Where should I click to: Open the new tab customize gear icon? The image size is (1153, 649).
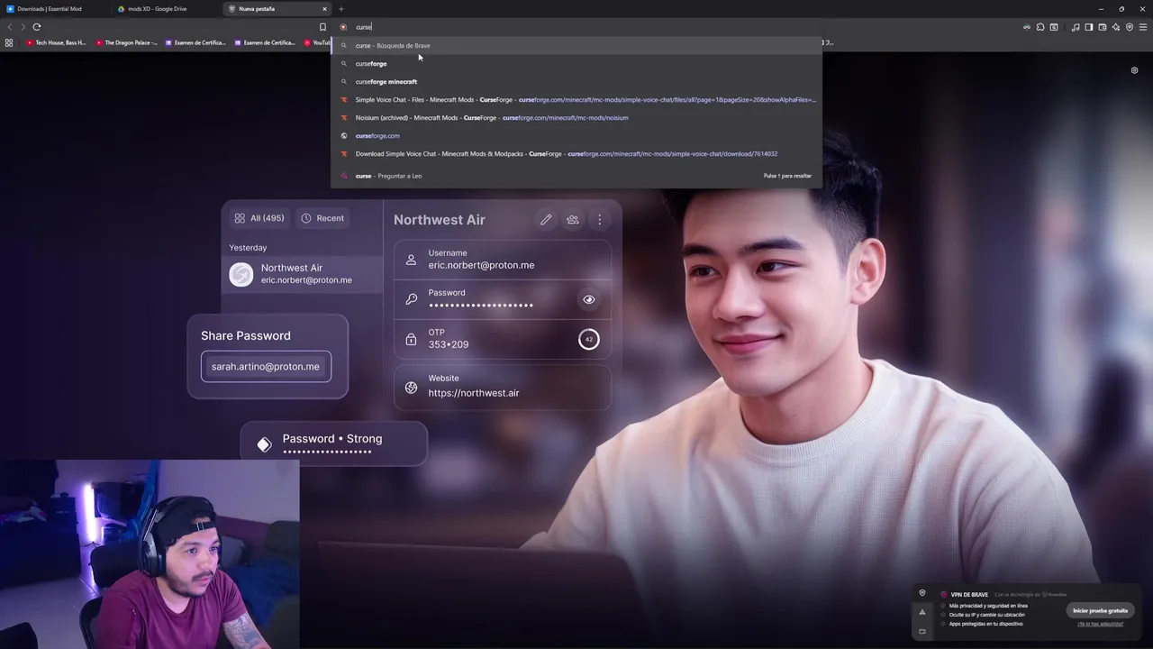(x=1134, y=69)
